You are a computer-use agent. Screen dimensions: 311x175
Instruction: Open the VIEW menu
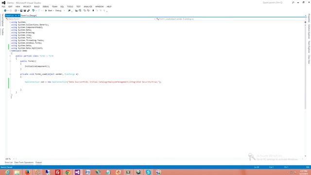click(x=18, y=6)
